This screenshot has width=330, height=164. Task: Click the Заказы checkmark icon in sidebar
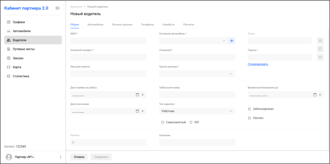coord(9,58)
